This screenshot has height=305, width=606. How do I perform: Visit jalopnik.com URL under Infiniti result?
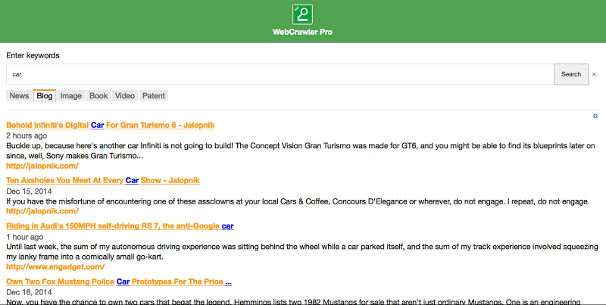[42, 166]
